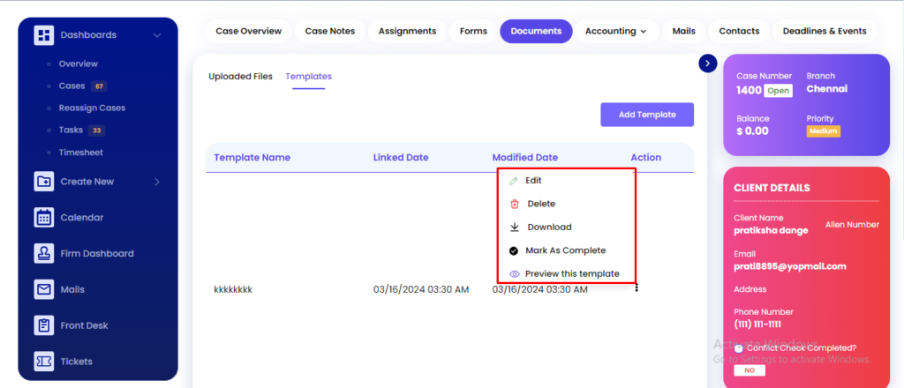
Task: Select Mark As Complete menu option
Action: pos(566,250)
